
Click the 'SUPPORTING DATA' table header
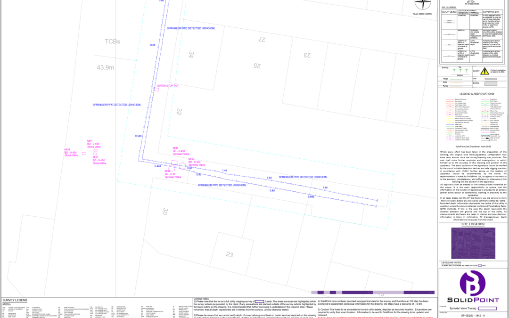[491, 12]
